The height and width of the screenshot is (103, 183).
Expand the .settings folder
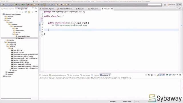[5, 16]
